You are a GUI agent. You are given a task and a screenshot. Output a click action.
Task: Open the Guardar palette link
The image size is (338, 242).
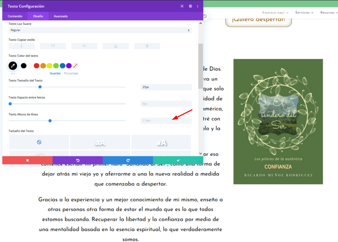click(55, 73)
